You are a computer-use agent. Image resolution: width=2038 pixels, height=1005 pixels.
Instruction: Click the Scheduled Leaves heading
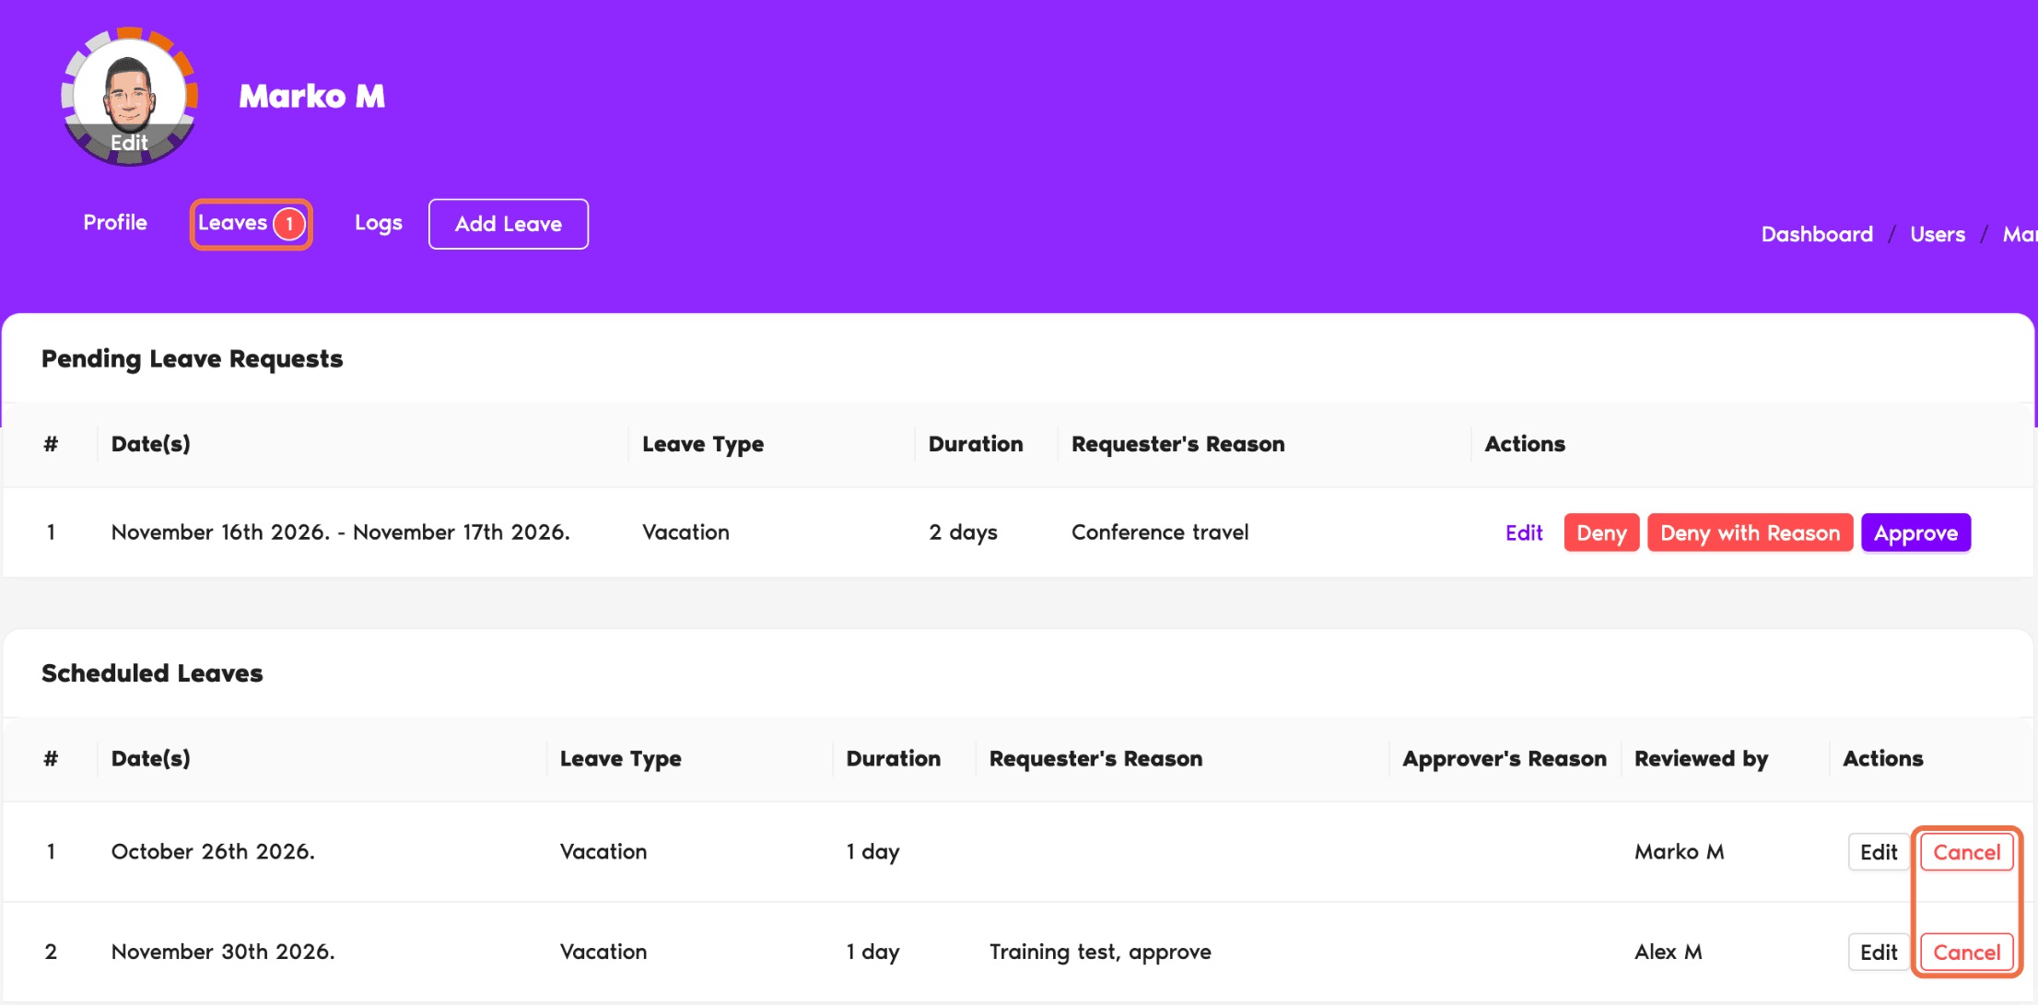152,673
